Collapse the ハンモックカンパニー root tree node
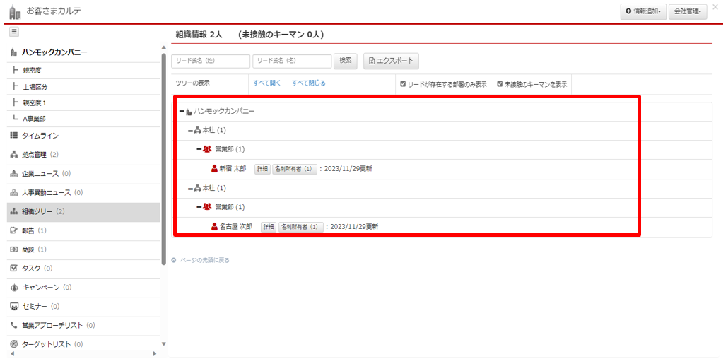Screen dimensions: 728x359 click(182, 112)
